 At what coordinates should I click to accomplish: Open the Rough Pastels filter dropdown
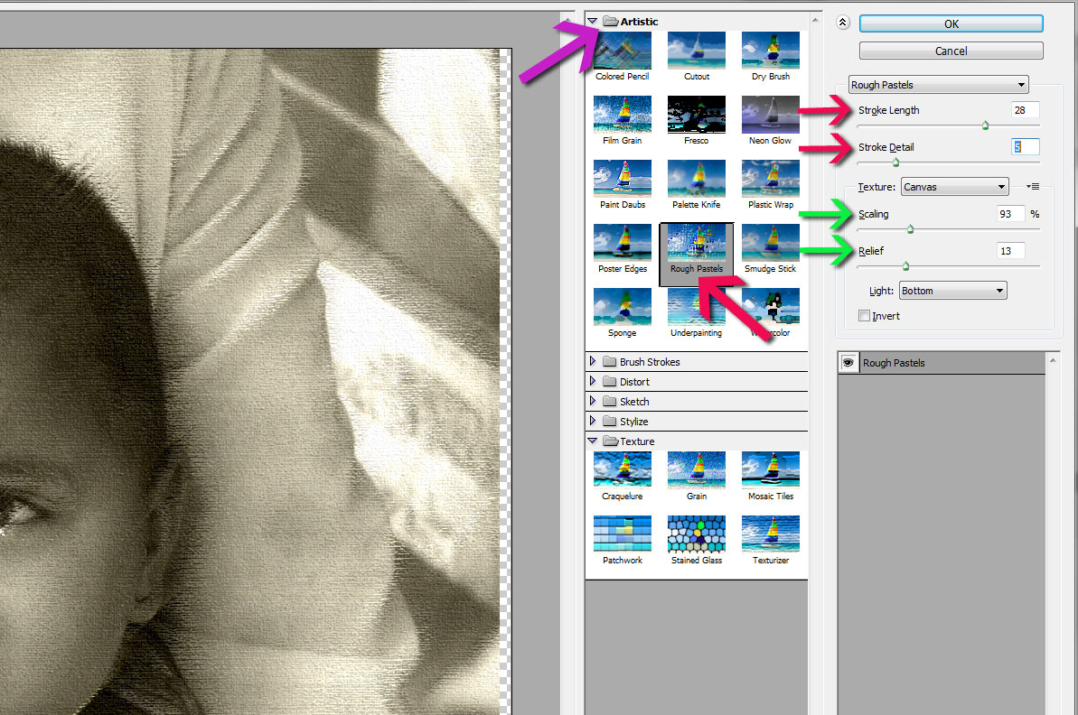pyautogui.click(x=939, y=85)
